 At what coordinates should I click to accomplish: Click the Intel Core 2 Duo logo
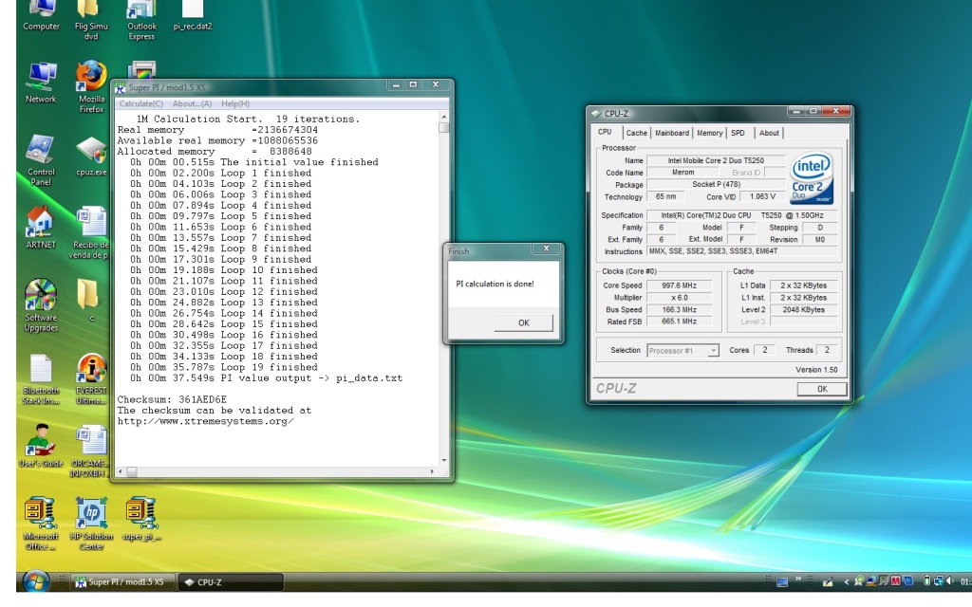point(812,179)
